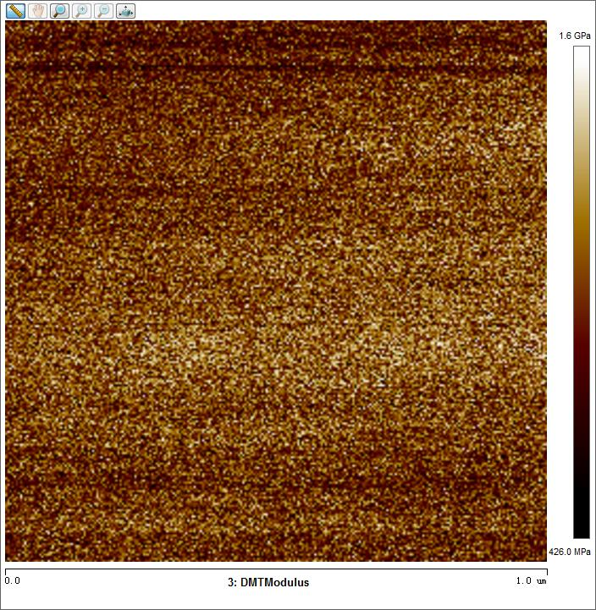The image size is (596, 610).
Task: Click the black bottom end of color bar
Action: pyautogui.click(x=581, y=533)
